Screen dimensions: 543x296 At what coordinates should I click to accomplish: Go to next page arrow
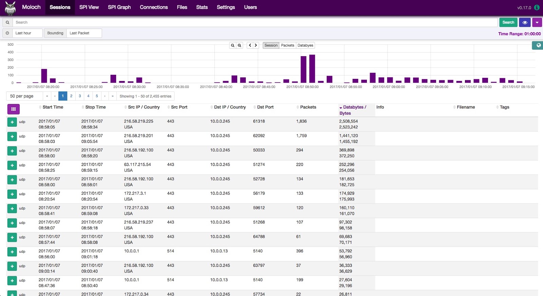click(x=105, y=96)
